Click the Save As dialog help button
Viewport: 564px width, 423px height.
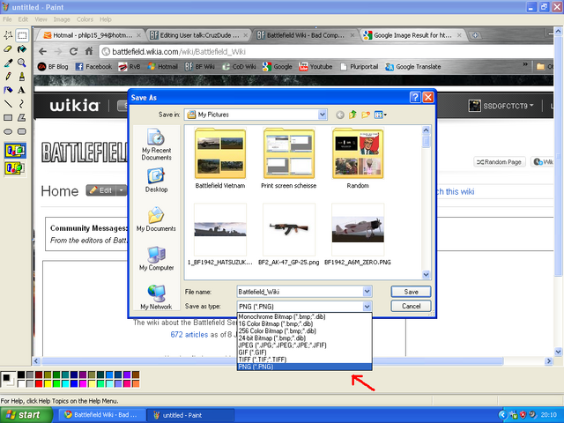tap(415, 97)
